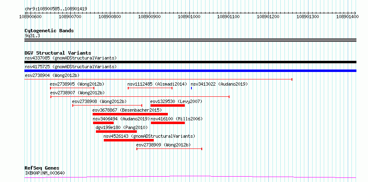
Task: Click the chr9:108900585..108901419 region label
Action: [56, 9]
